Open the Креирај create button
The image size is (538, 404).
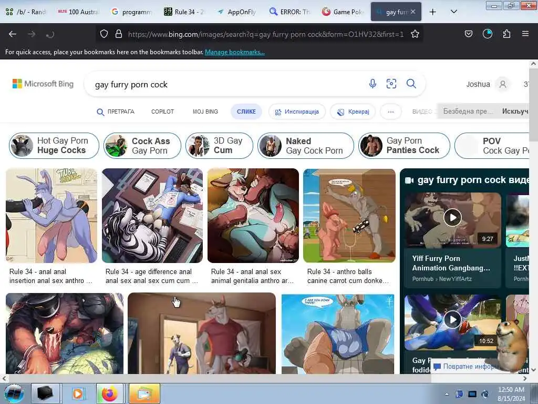[353, 112]
